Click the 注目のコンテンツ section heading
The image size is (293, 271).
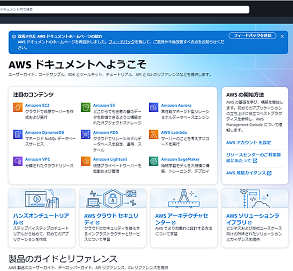33,95
